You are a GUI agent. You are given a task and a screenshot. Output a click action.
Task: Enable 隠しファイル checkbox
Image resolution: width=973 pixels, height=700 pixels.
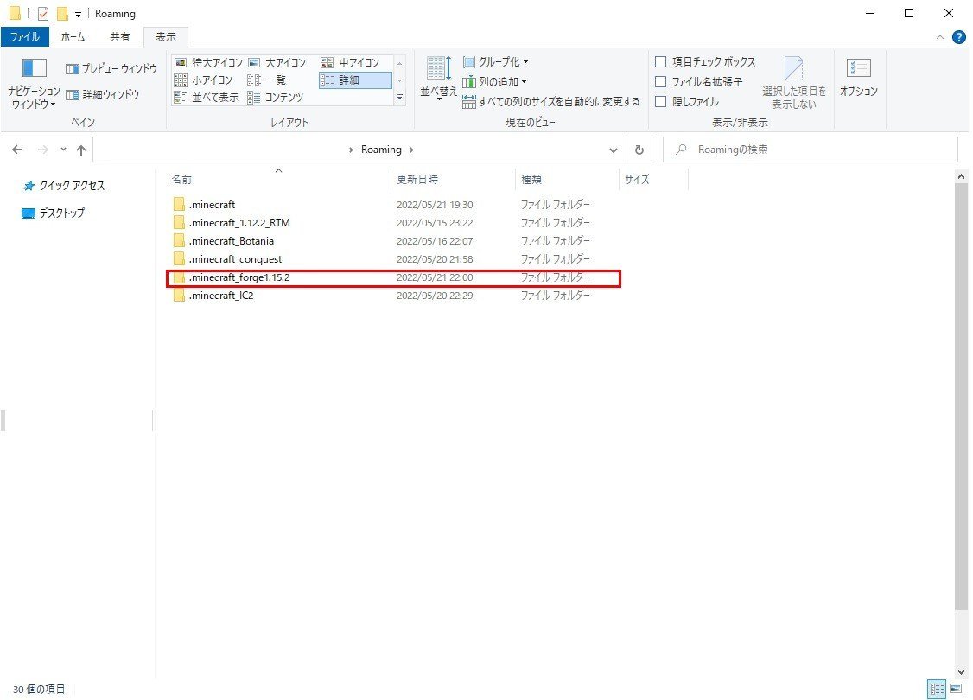point(661,101)
